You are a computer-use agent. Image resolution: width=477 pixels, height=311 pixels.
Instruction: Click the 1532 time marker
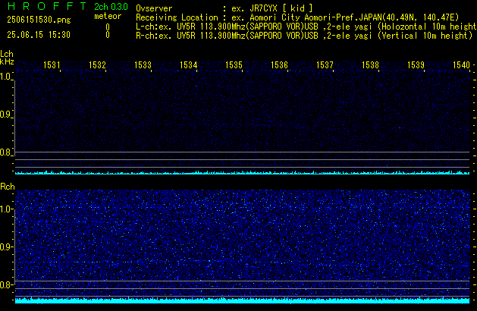(97, 65)
